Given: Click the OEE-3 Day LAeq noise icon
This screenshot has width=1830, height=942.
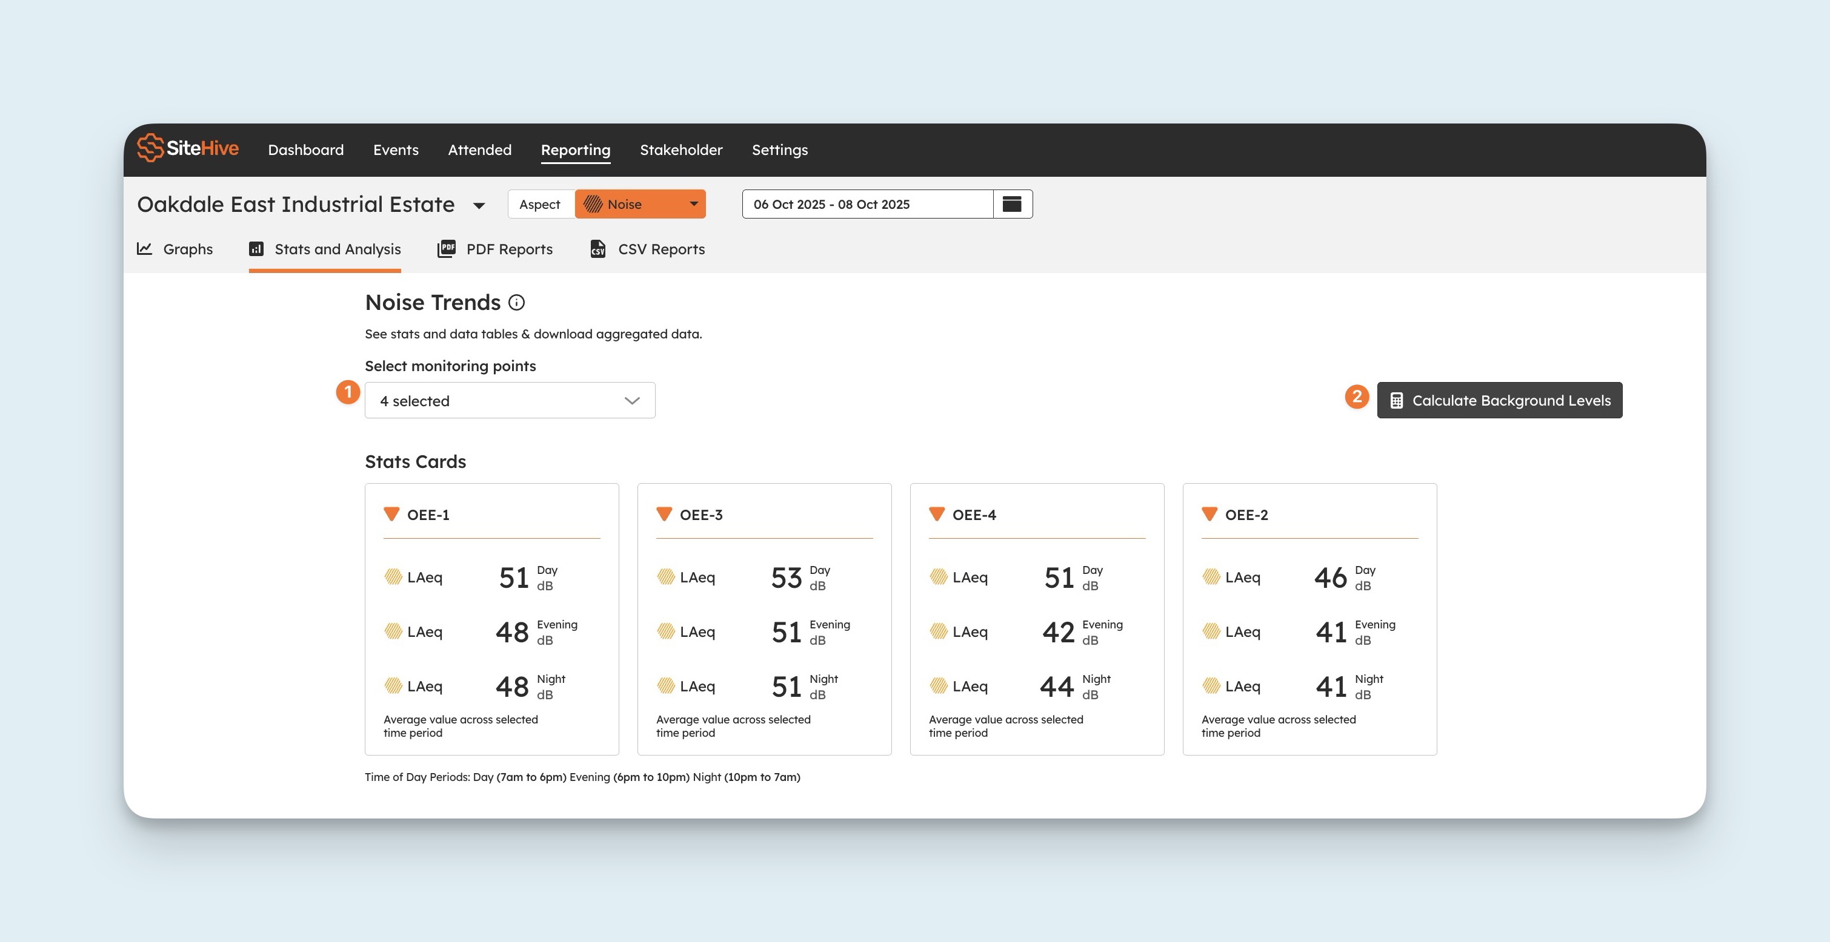Looking at the screenshot, I should (666, 577).
